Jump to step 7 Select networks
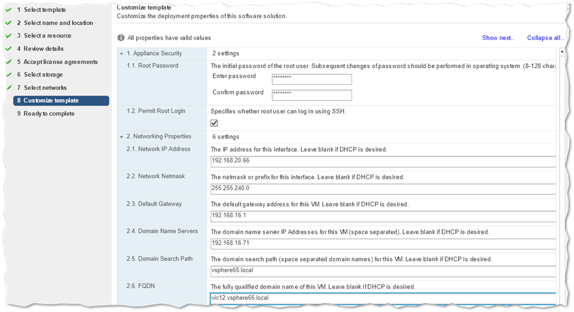This screenshot has height=312, width=574. pyautogui.click(x=42, y=88)
